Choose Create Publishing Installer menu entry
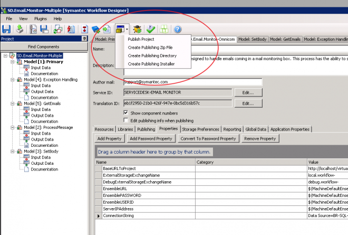Screen dimensions: 348x235 (150, 64)
